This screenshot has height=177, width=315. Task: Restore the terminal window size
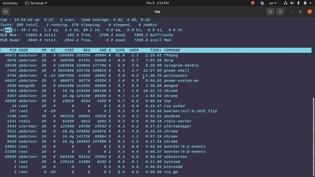point(300,12)
